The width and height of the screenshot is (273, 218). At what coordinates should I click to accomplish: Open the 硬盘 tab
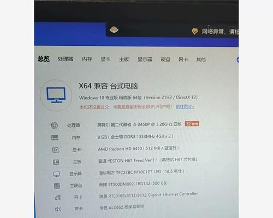(165, 59)
